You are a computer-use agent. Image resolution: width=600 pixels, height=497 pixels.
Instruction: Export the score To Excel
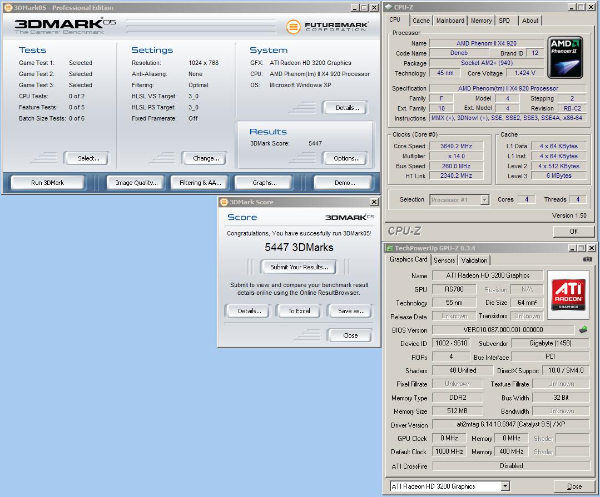click(x=299, y=311)
